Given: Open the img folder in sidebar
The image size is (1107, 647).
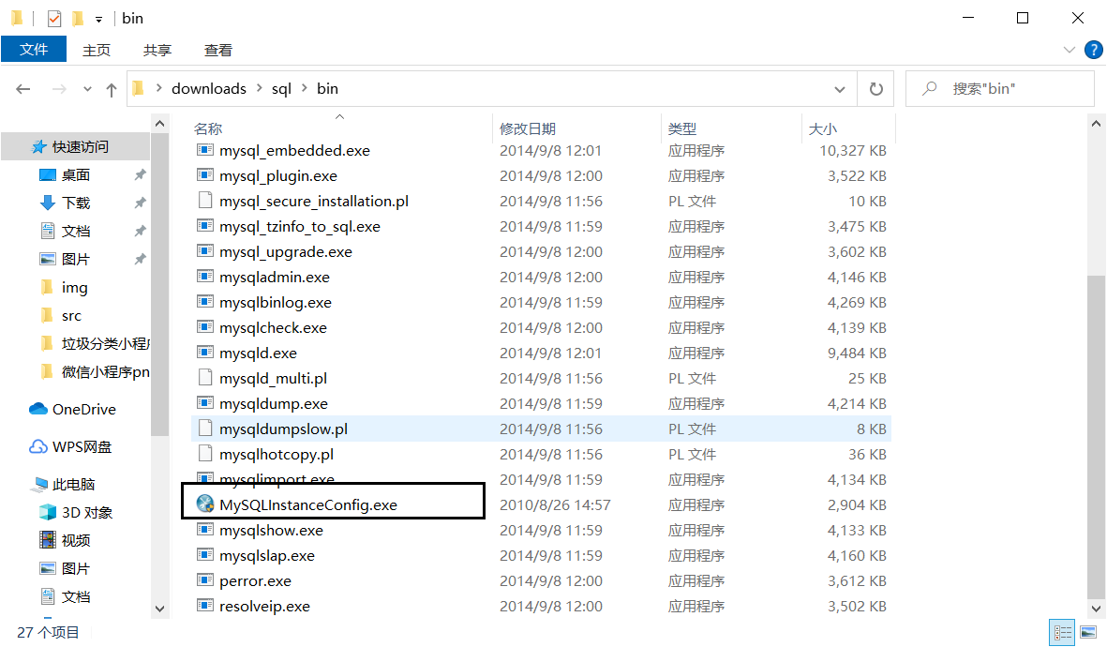Looking at the screenshot, I should pos(64,288).
